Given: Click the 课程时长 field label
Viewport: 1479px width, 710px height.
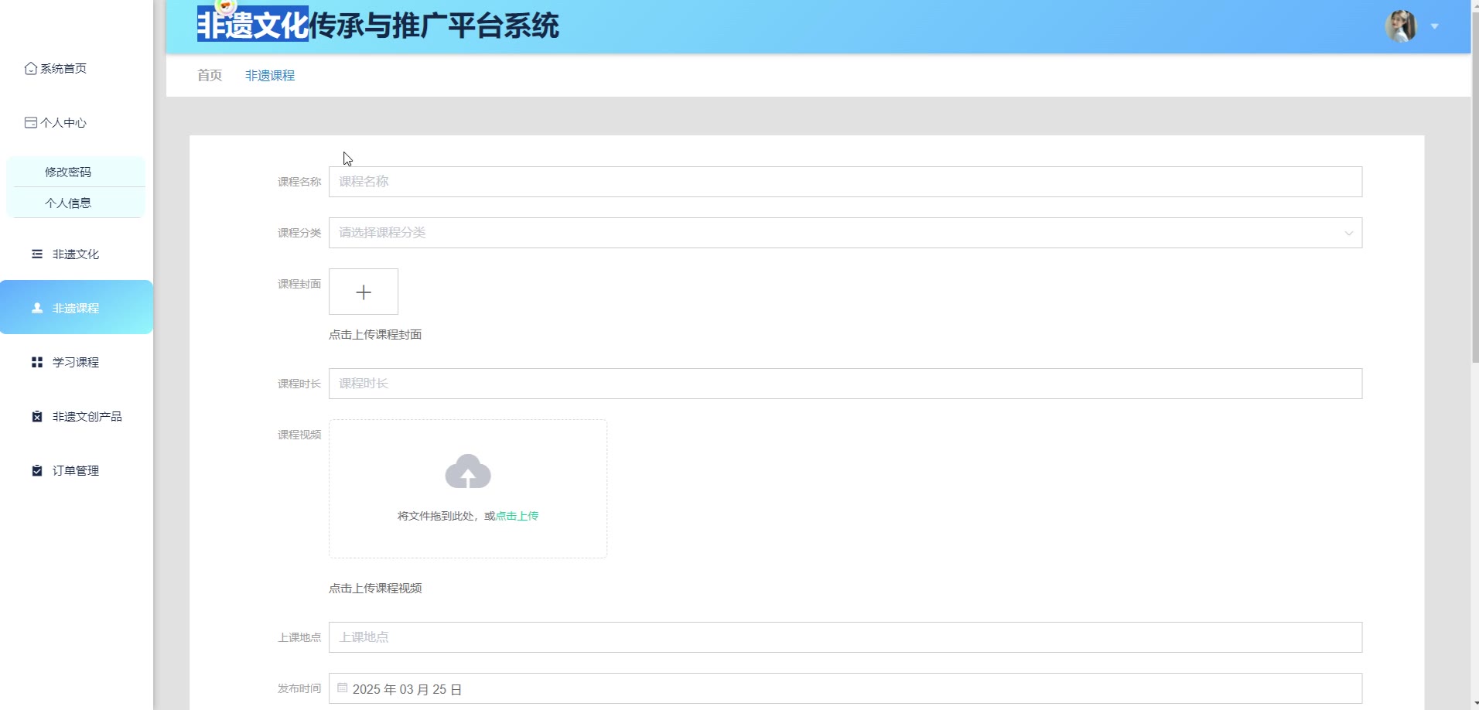Looking at the screenshot, I should (x=299, y=384).
